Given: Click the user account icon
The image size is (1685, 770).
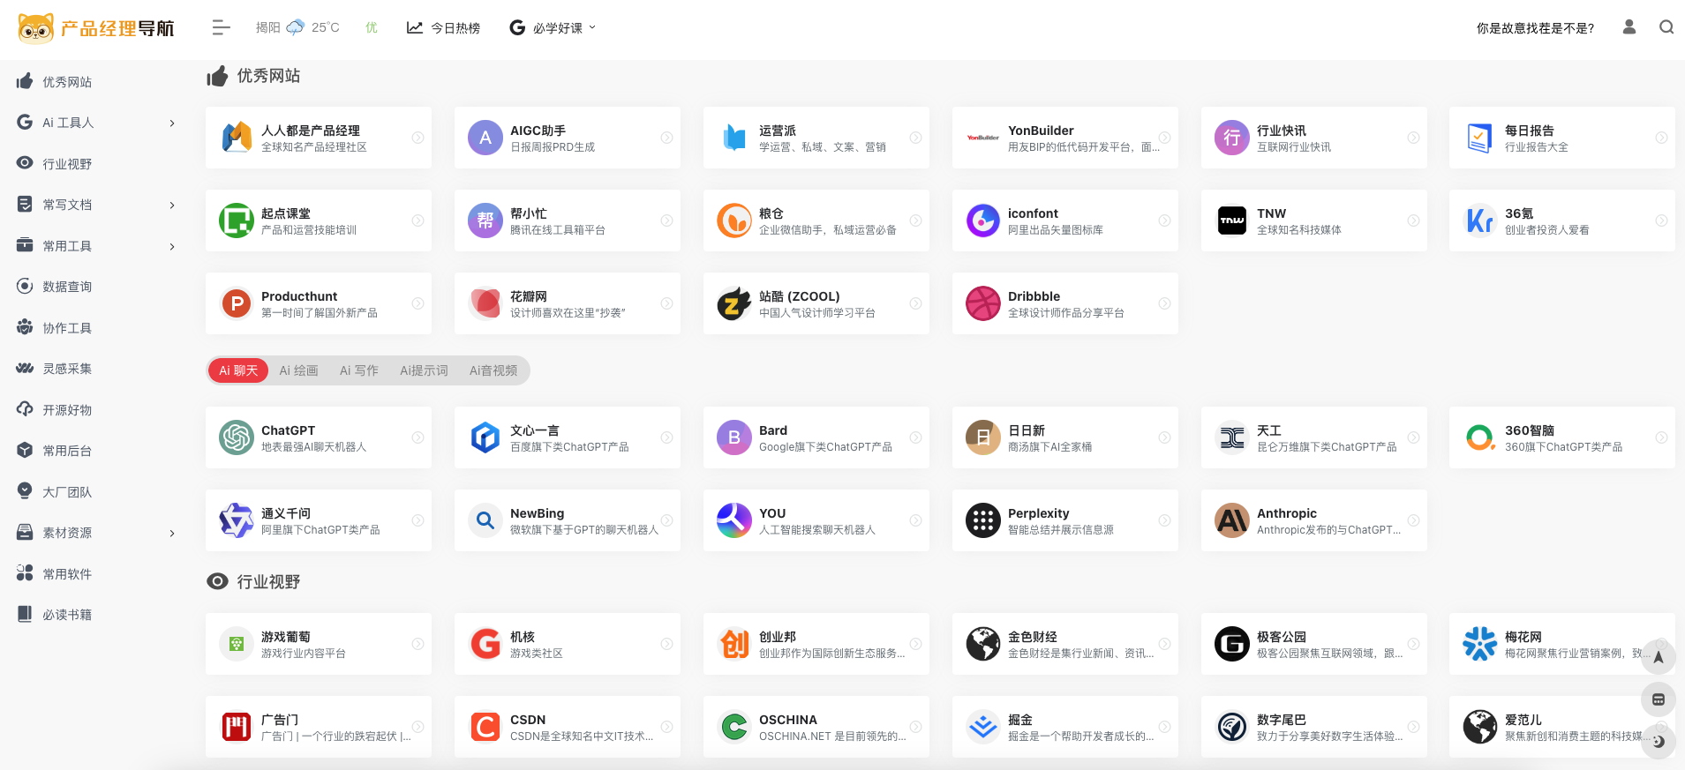Looking at the screenshot, I should (x=1629, y=27).
